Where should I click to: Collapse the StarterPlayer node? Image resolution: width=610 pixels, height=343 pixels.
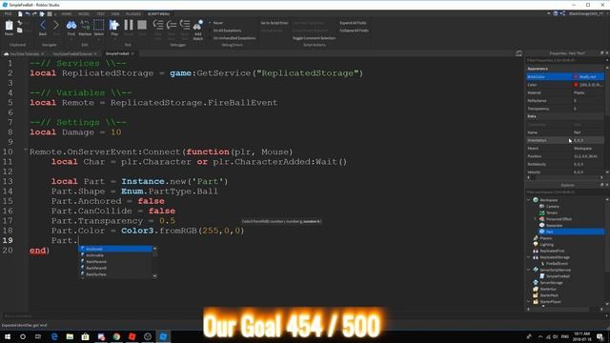click(x=529, y=302)
